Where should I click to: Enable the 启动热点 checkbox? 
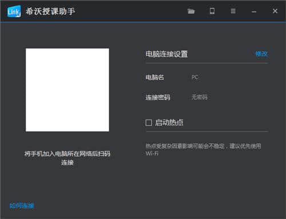pos(149,122)
